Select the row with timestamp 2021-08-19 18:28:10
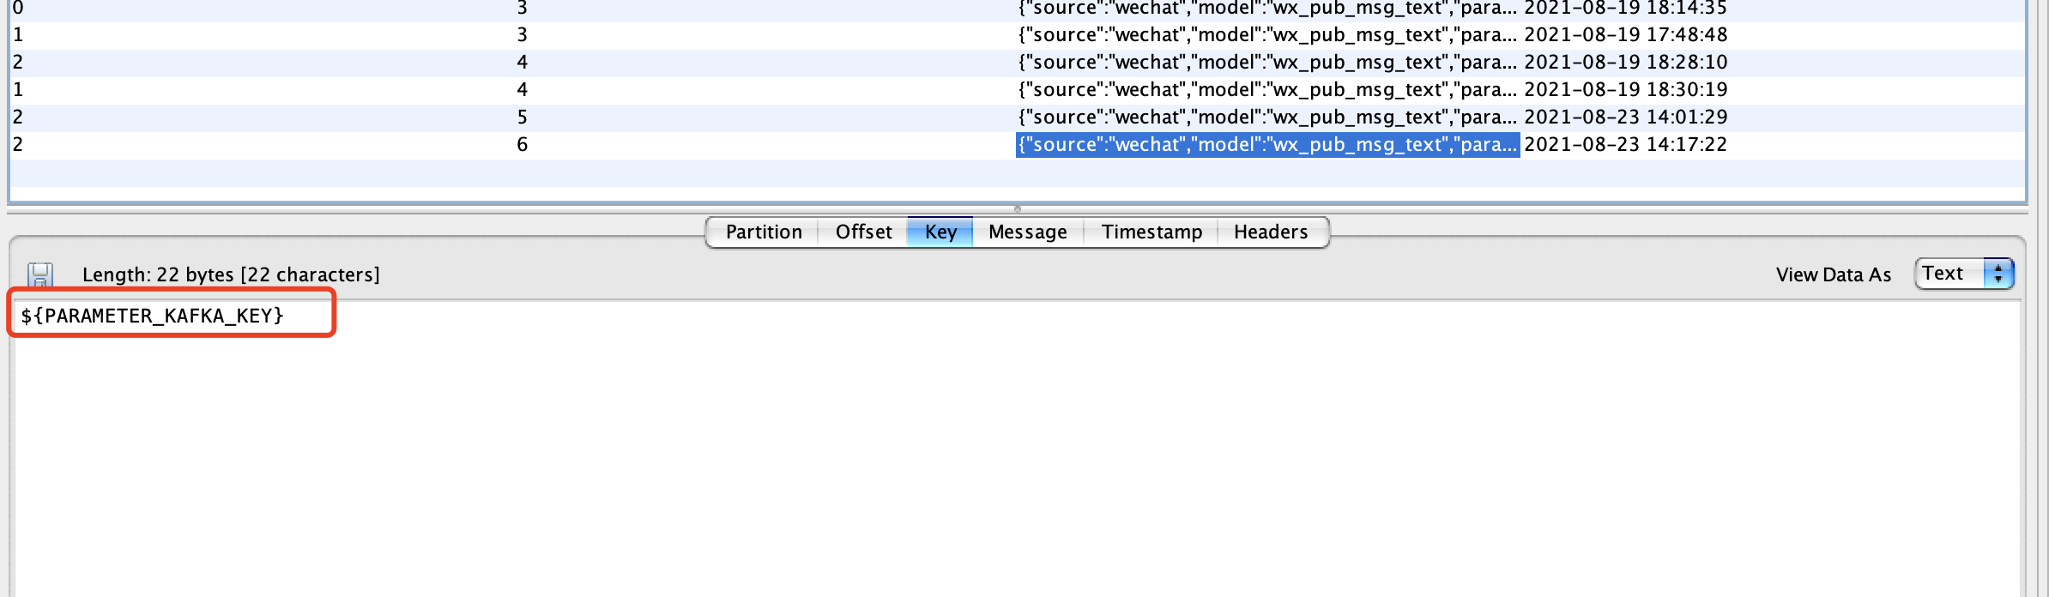2049x597 pixels. pyautogui.click(x=1018, y=63)
